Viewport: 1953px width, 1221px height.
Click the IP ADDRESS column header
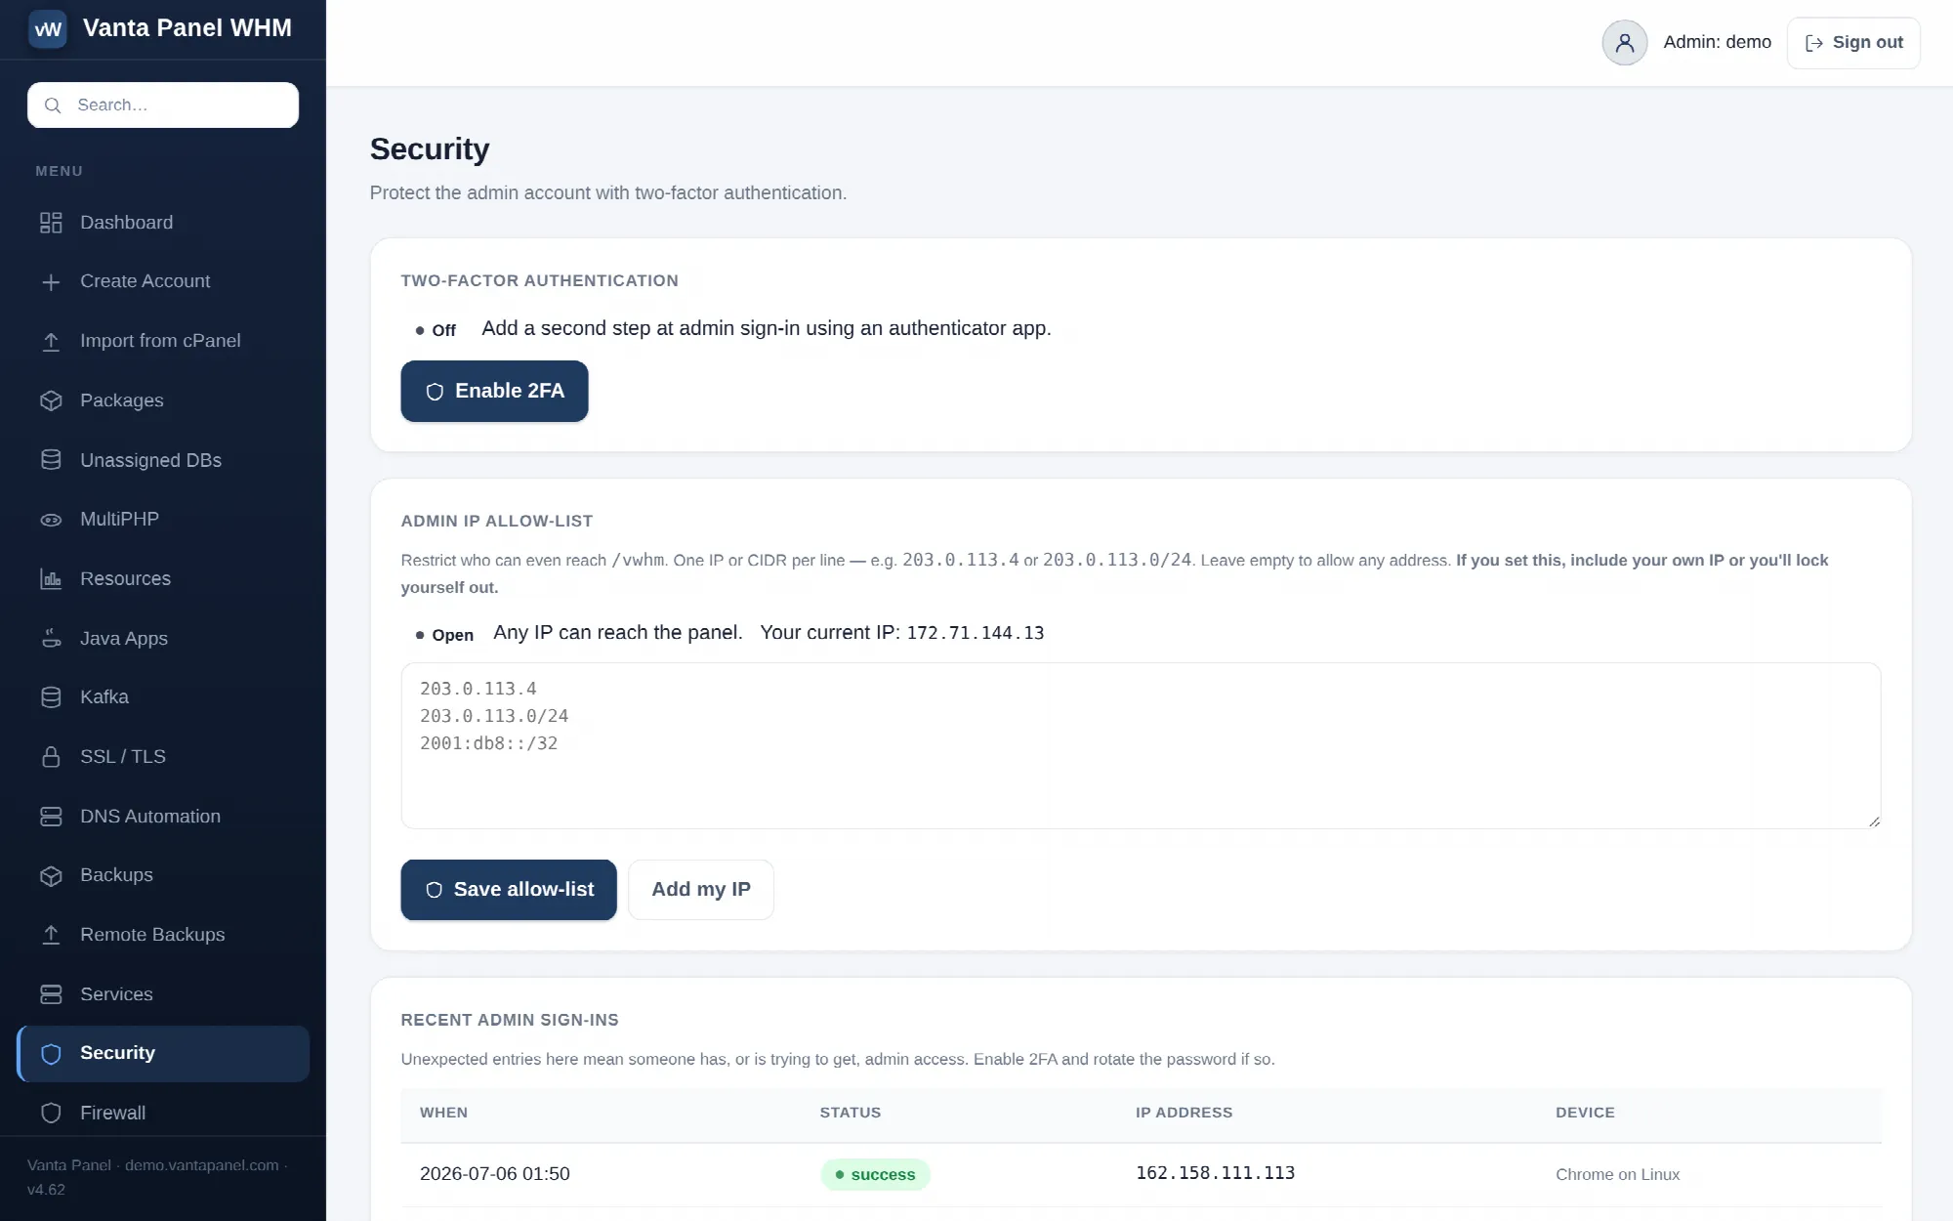[1184, 1113]
